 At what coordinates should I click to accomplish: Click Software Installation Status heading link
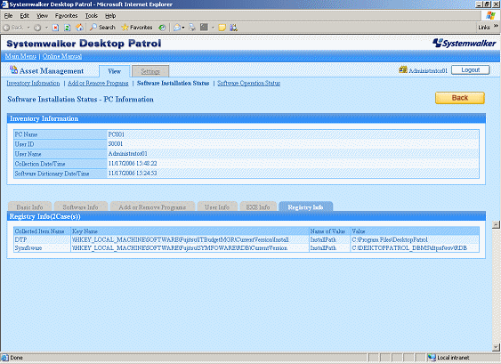174,83
